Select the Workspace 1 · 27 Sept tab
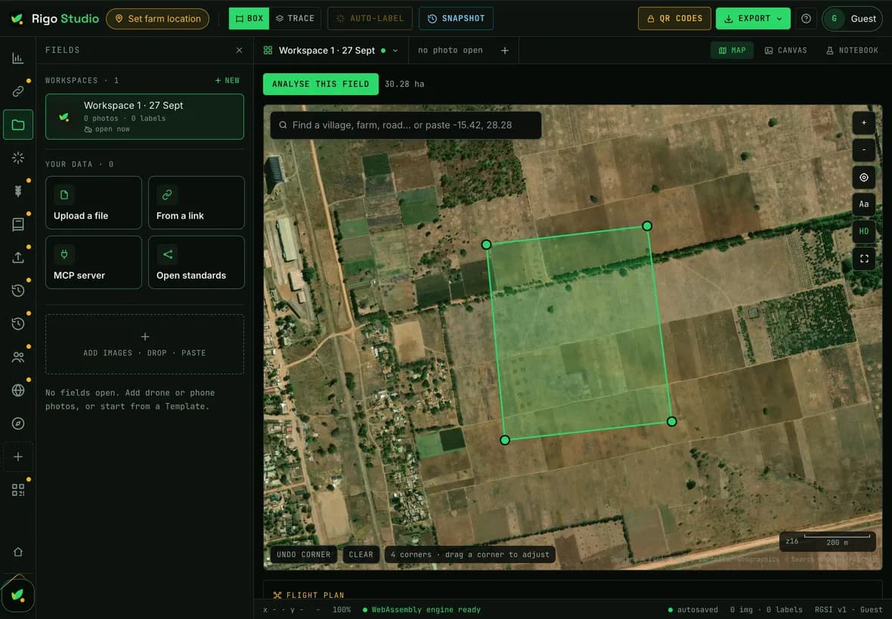The image size is (892, 619). (x=330, y=51)
